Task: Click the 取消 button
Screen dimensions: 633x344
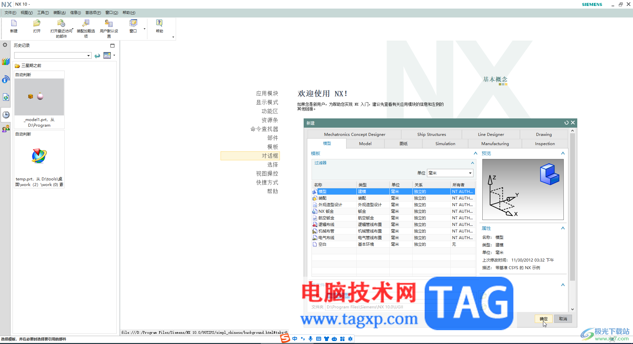Action: 563,319
